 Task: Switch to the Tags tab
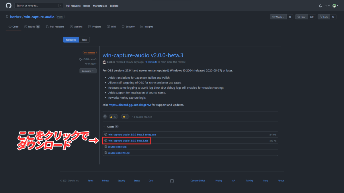point(84,39)
